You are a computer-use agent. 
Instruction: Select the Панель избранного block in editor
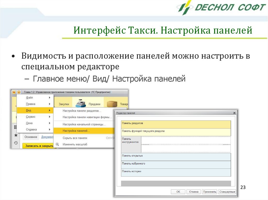click(x=176, y=165)
